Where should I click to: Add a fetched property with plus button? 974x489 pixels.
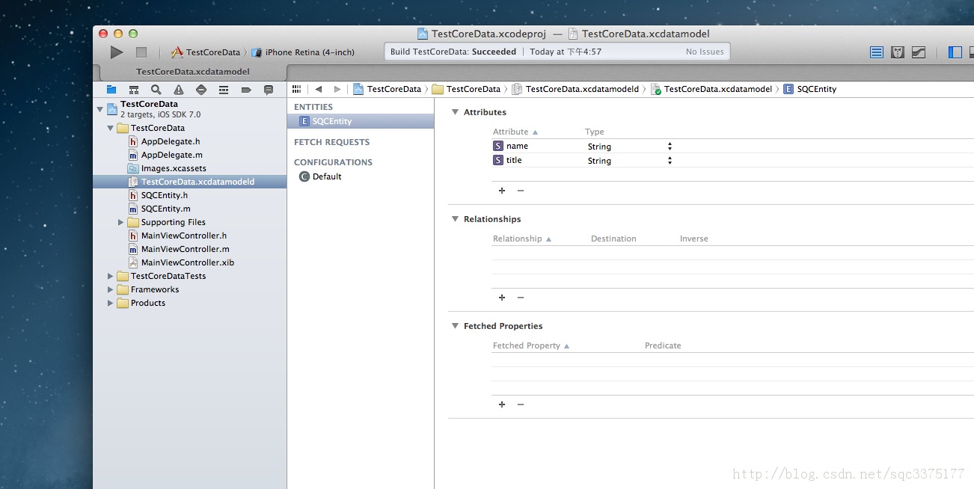pos(502,405)
